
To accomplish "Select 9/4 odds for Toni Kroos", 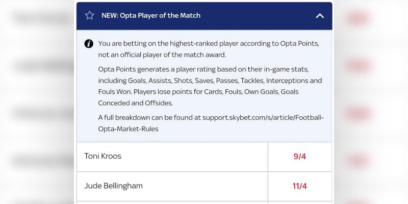I will click(x=300, y=157).
